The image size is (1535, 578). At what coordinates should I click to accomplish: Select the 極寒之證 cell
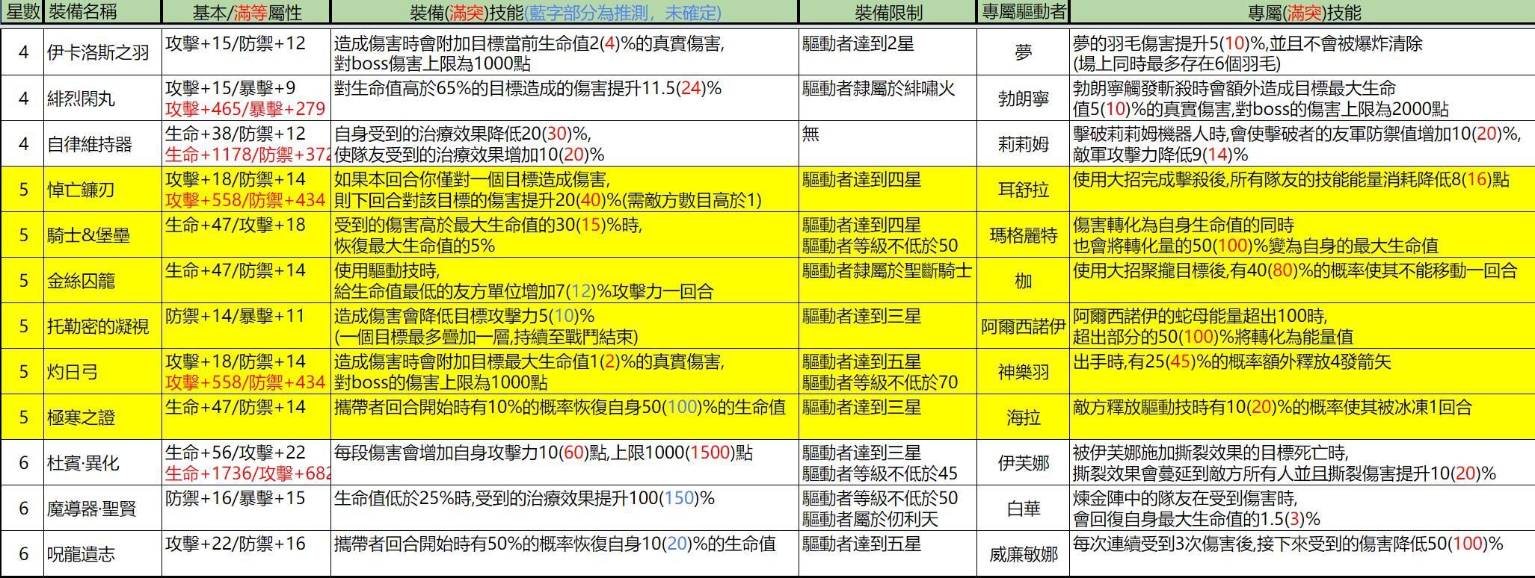[102, 417]
